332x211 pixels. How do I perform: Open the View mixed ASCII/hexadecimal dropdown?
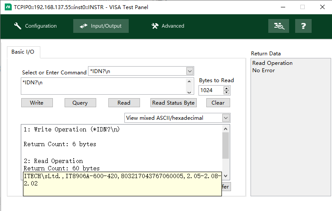click(x=226, y=118)
